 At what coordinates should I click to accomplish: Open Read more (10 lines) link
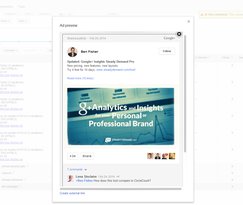tap(80, 78)
